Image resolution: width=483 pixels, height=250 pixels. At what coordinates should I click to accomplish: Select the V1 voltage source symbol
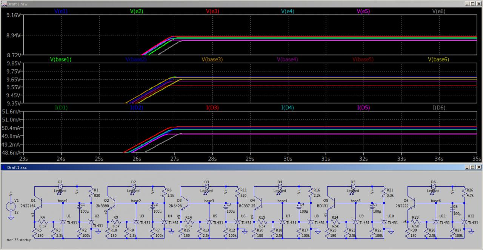tap(11, 206)
